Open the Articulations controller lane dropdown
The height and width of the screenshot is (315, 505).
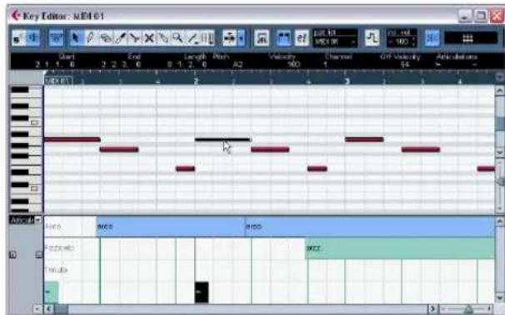pyautogui.click(x=38, y=220)
